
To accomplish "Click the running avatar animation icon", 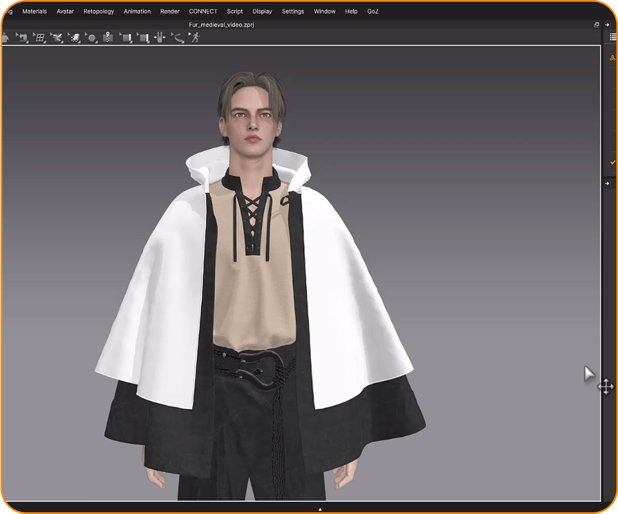I will 196,37.
